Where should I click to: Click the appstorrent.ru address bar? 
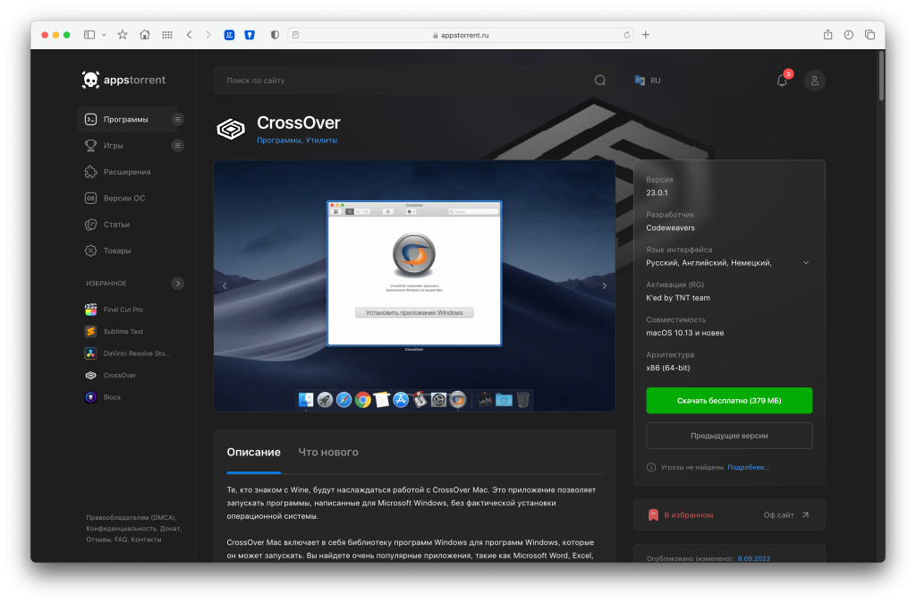(x=461, y=35)
